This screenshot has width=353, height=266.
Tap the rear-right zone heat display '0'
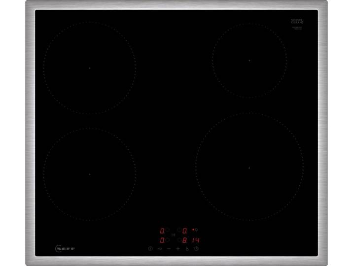(x=184, y=231)
